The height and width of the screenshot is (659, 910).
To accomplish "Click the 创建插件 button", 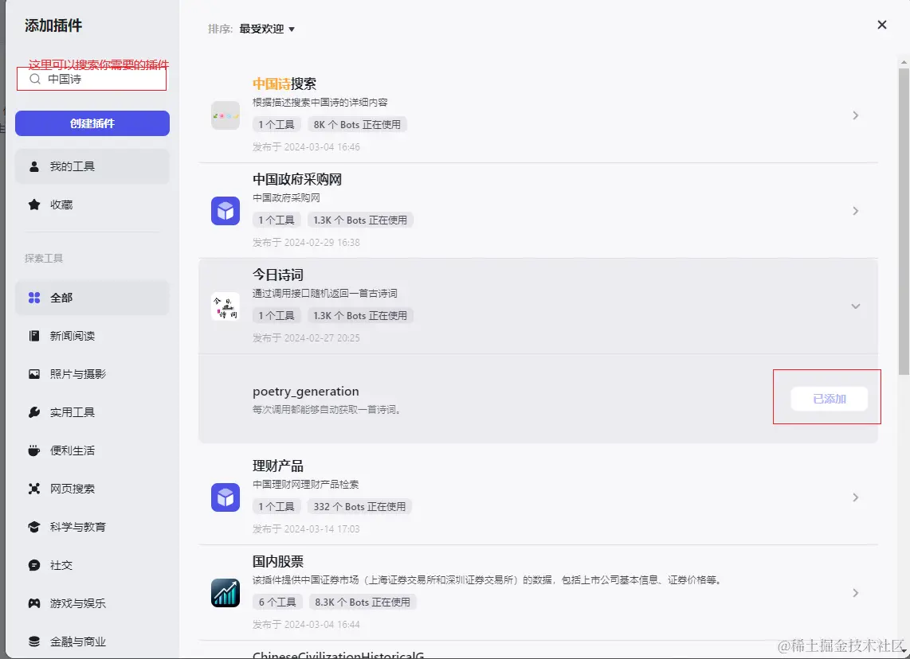I will [x=92, y=123].
